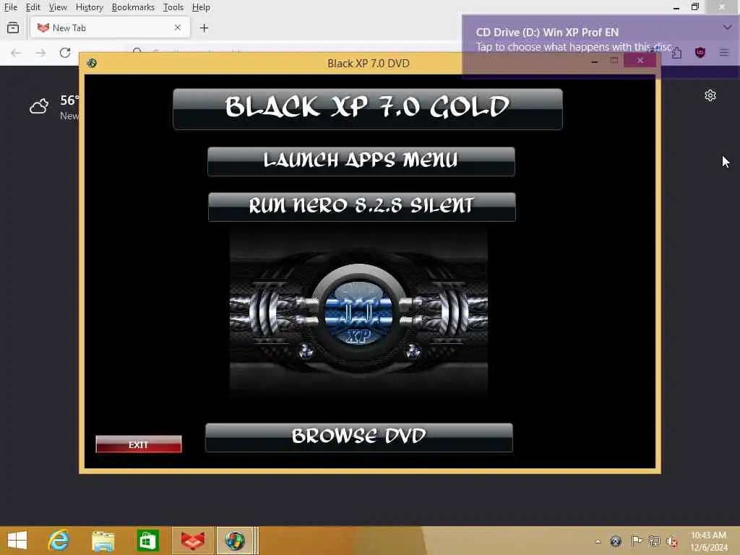Switch to Black XP DVD taskbar icon
The width and height of the screenshot is (740, 555).
click(235, 541)
